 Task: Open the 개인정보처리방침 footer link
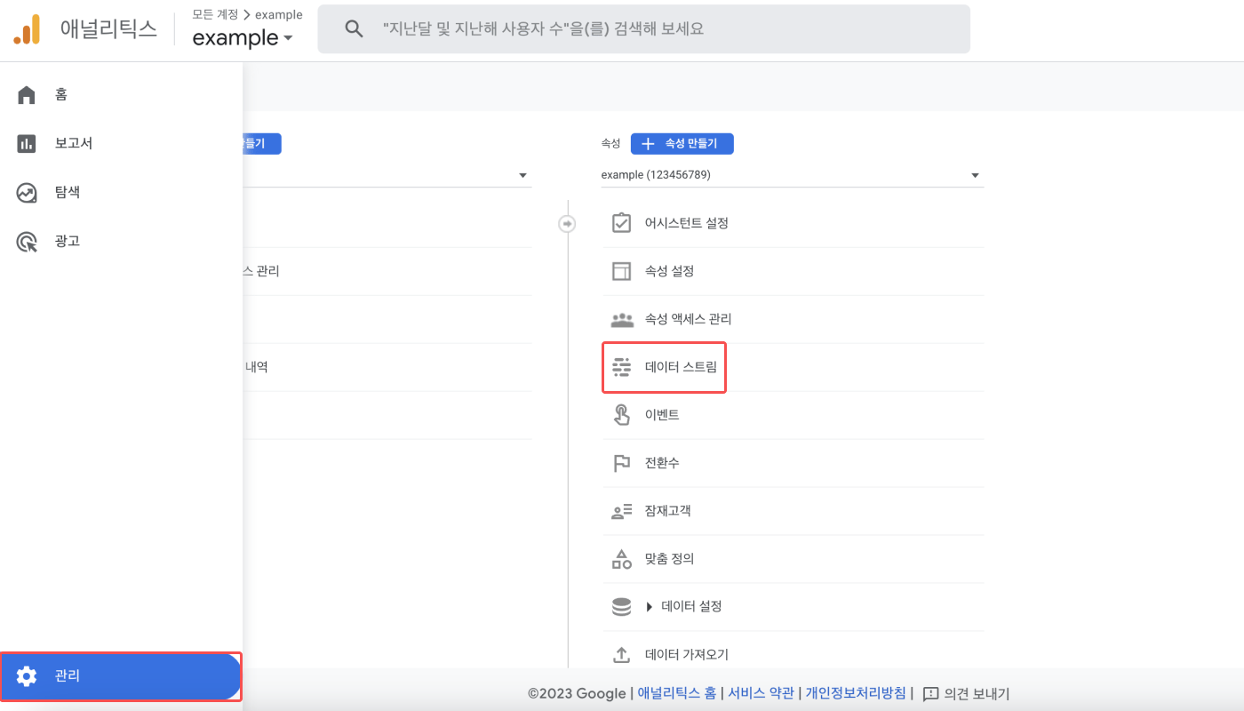pos(856,693)
